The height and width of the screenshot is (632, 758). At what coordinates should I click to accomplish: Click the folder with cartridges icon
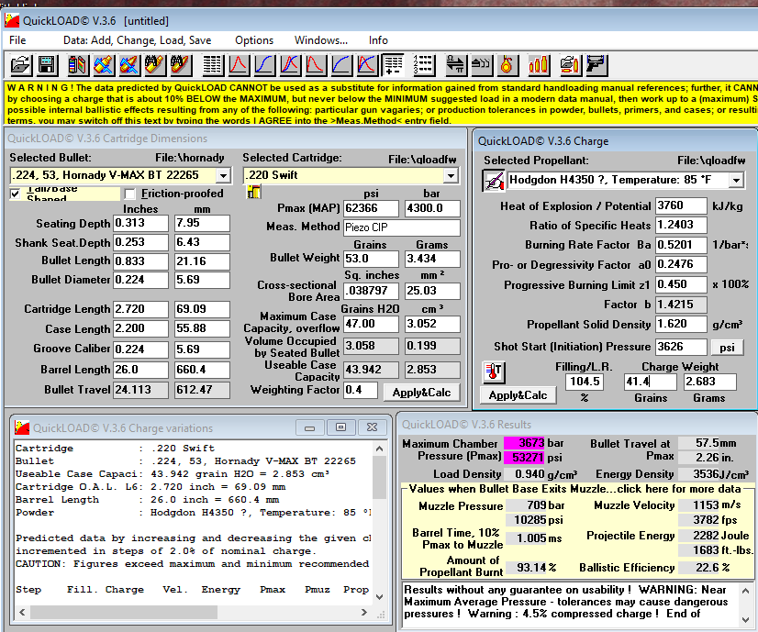pyautogui.click(x=570, y=65)
